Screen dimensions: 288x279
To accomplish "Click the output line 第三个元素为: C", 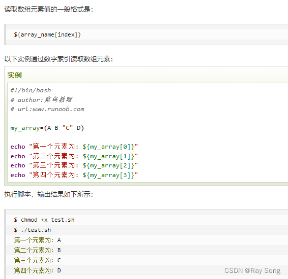I will (37, 260).
